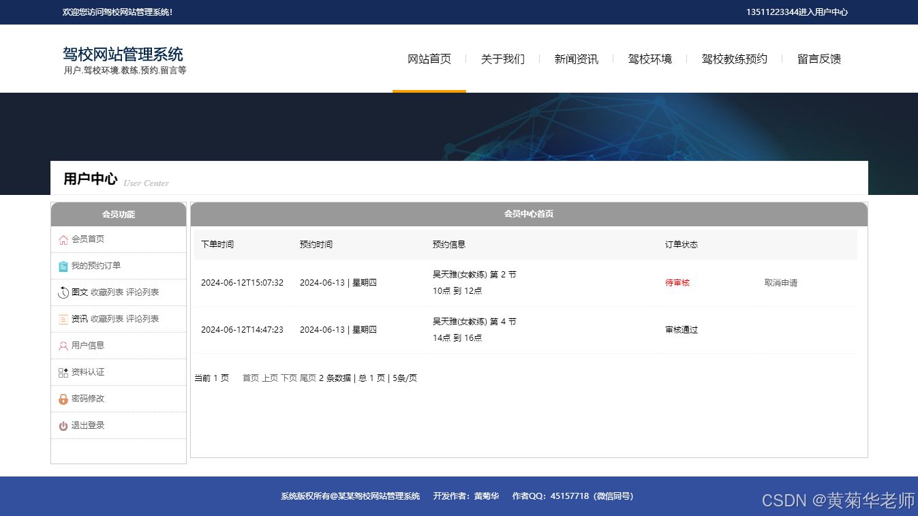Click the lock icon beside 密码修改
This screenshot has width=918, height=516.
tap(63, 399)
